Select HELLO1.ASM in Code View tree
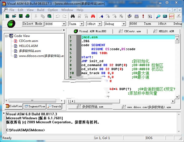The height and width of the screenshot is (142, 184). [28, 46]
